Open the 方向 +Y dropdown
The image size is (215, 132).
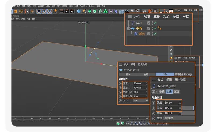[141, 101]
